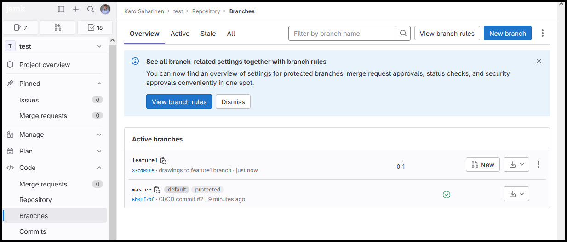This screenshot has height=242, width=567.
Task: Open feature1 branch more actions menu
Action: point(538,164)
